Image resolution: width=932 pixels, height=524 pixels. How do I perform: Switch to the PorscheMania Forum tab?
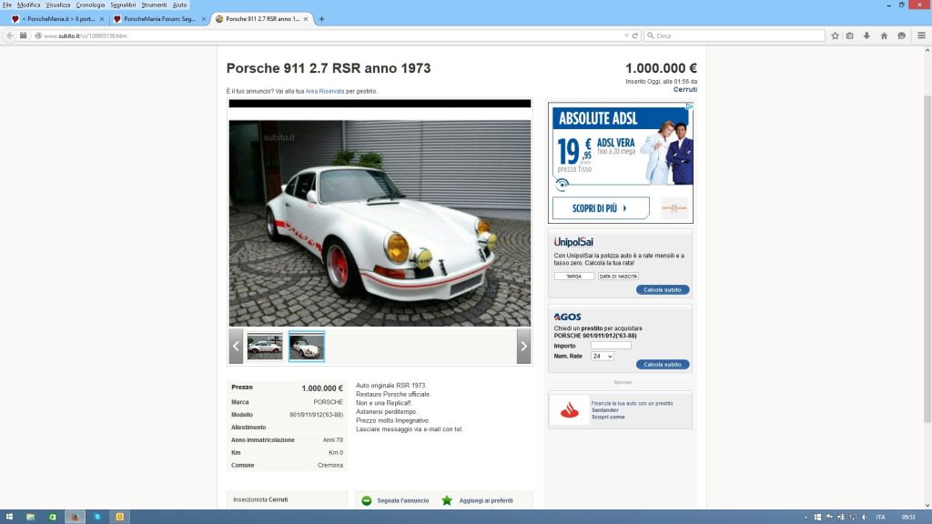[x=158, y=19]
